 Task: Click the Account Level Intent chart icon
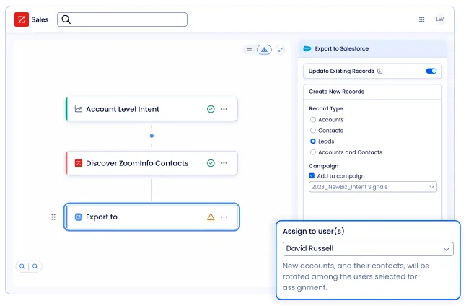[79, 109]
